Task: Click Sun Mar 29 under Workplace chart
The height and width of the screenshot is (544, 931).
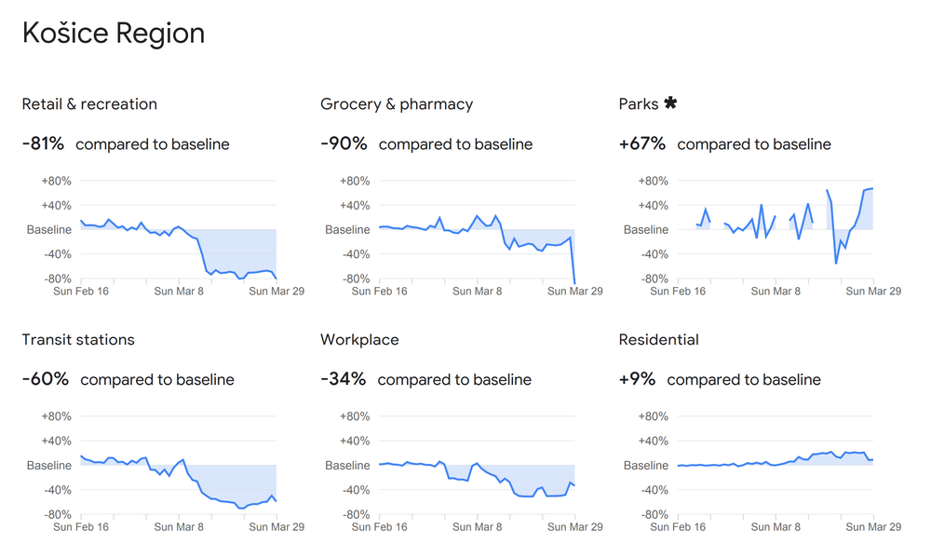Action: click(574, 527)
